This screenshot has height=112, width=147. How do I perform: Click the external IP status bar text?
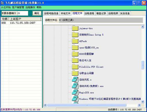pyautogui.click(x=20, y=109)
